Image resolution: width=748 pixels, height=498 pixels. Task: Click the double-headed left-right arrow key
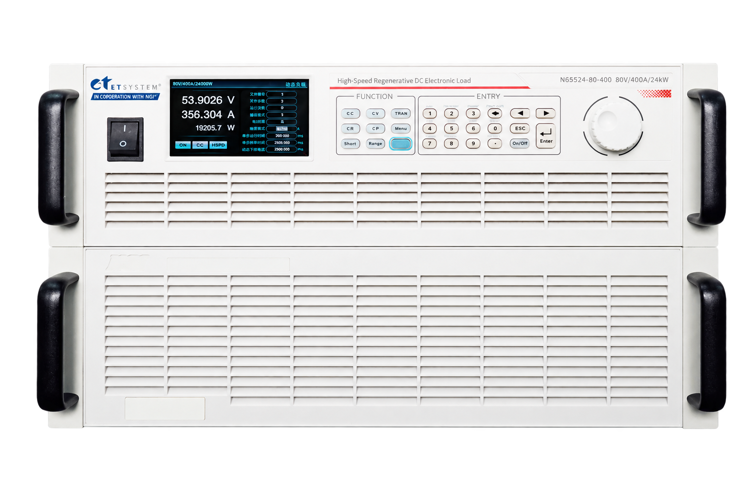click(495, 113)
